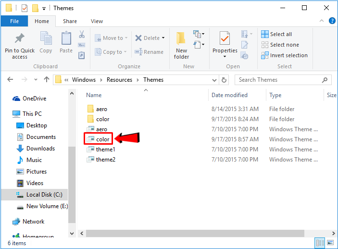Click the horizontal scrollbar thumb

pyautogui.click(x=195, y=233)
